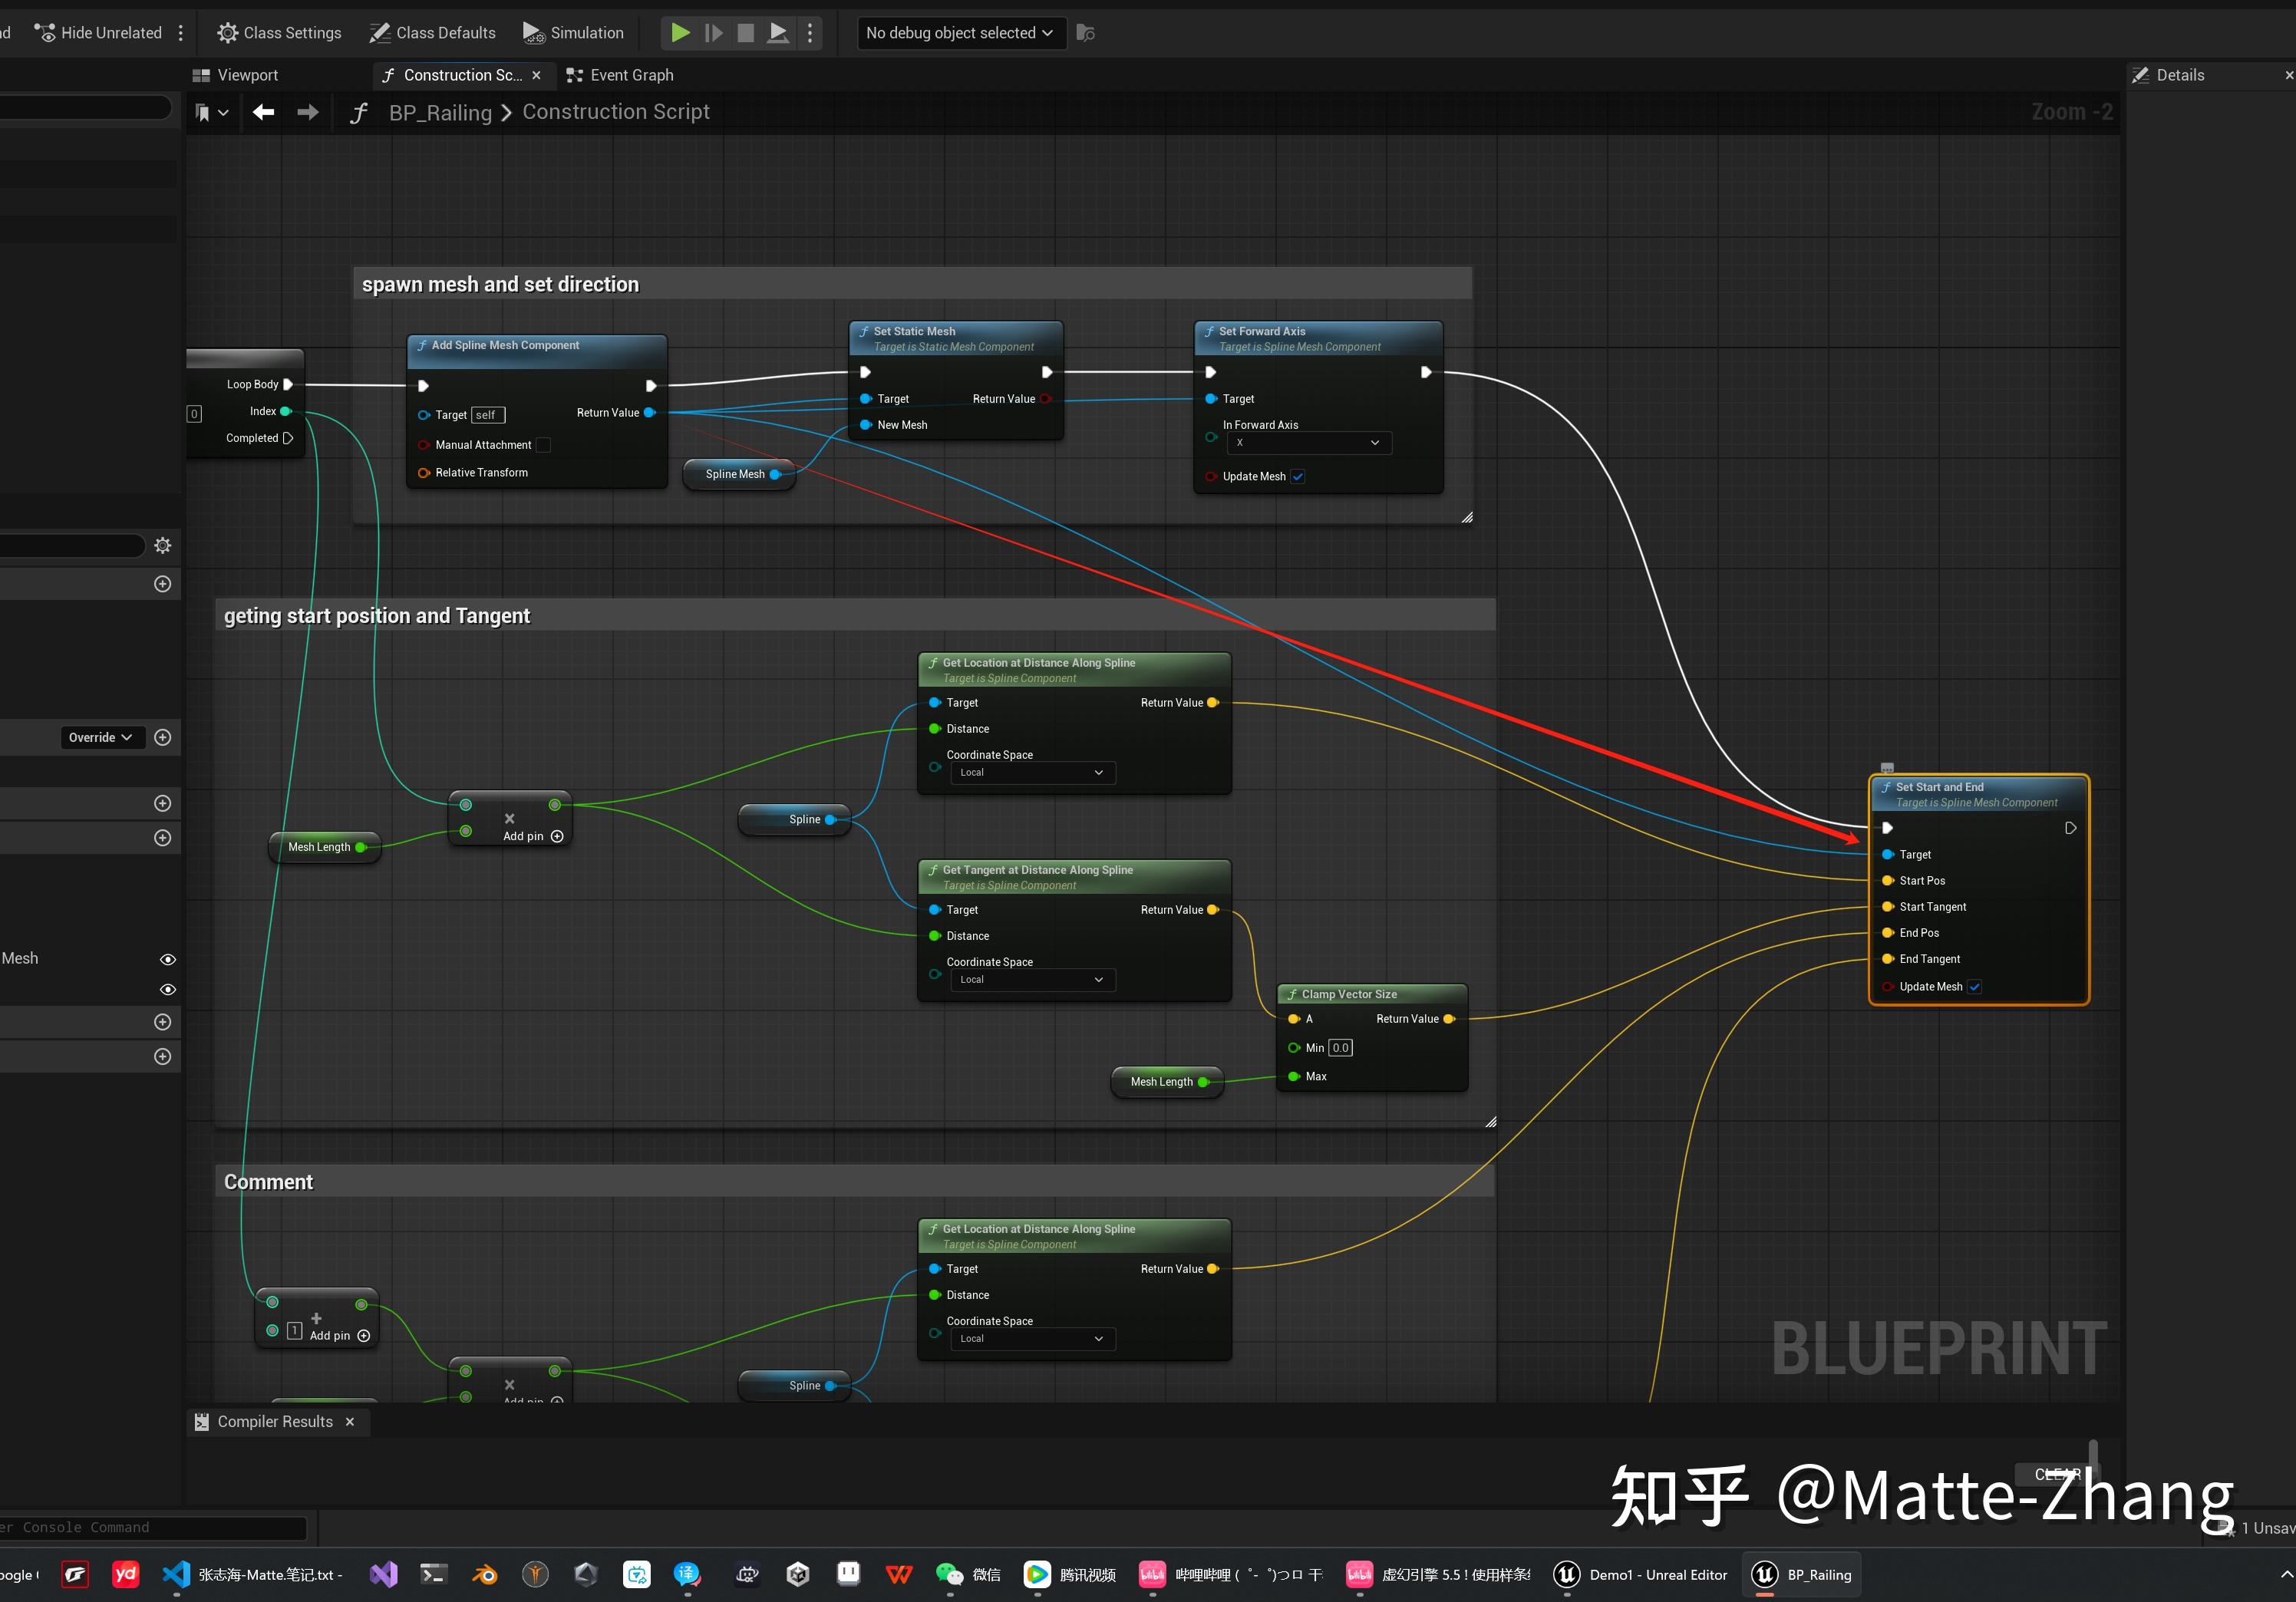Toggle eye visibility next to Mesh

pyautogui.click(x=168, y=959)
